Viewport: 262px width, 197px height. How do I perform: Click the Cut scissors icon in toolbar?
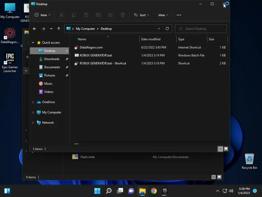61,15
